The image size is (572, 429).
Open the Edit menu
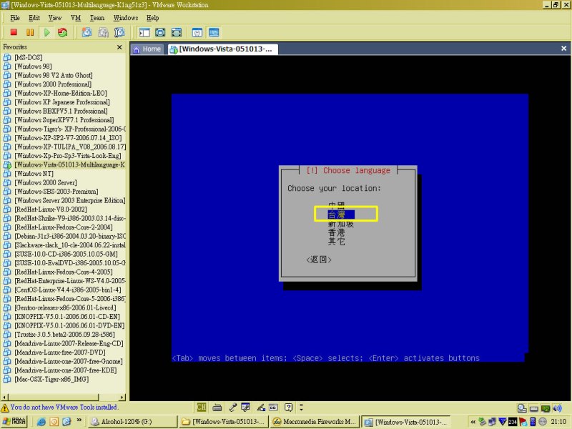(x=34, y=18)
